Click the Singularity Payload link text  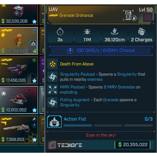[77, 74]
